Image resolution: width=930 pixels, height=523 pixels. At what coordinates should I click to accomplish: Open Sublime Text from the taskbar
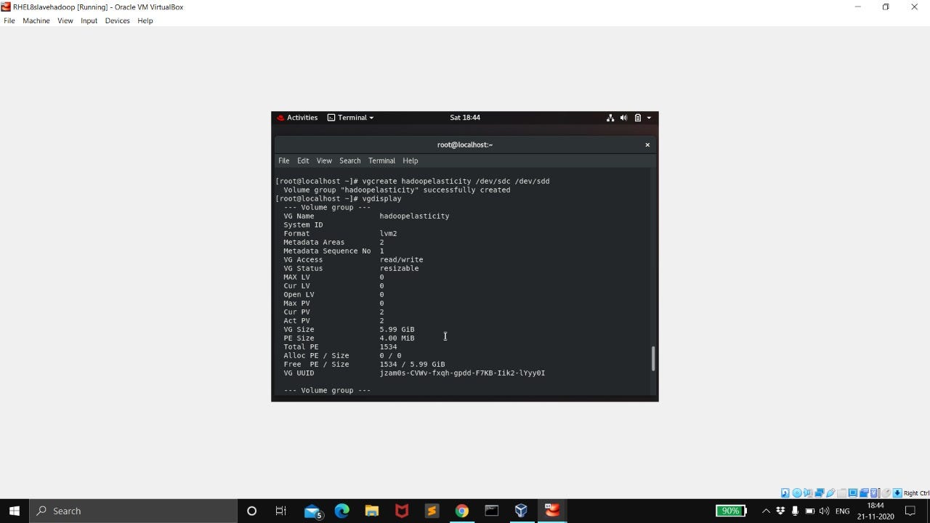(432, 511)
